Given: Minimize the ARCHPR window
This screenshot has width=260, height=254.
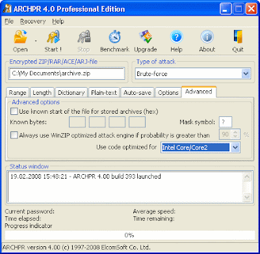Looking at the screenshot, I should pos(226,9).
